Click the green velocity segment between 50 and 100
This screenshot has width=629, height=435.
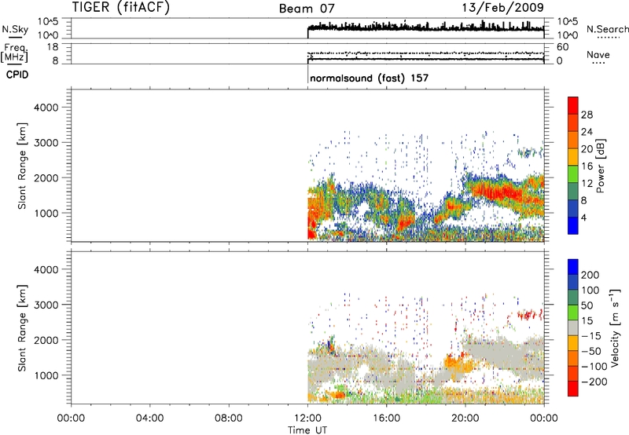[x=573, y=298]
